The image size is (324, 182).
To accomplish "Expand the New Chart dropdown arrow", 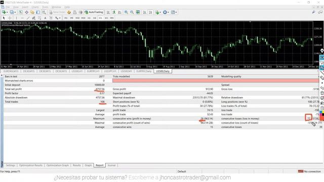I will tap(7, 12).
